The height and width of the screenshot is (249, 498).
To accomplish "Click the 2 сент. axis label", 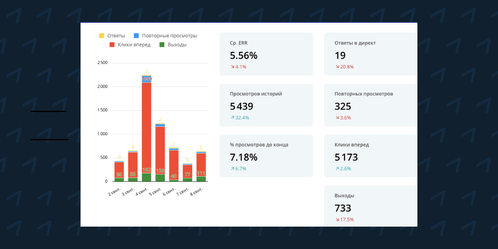I will pos(115,192).
